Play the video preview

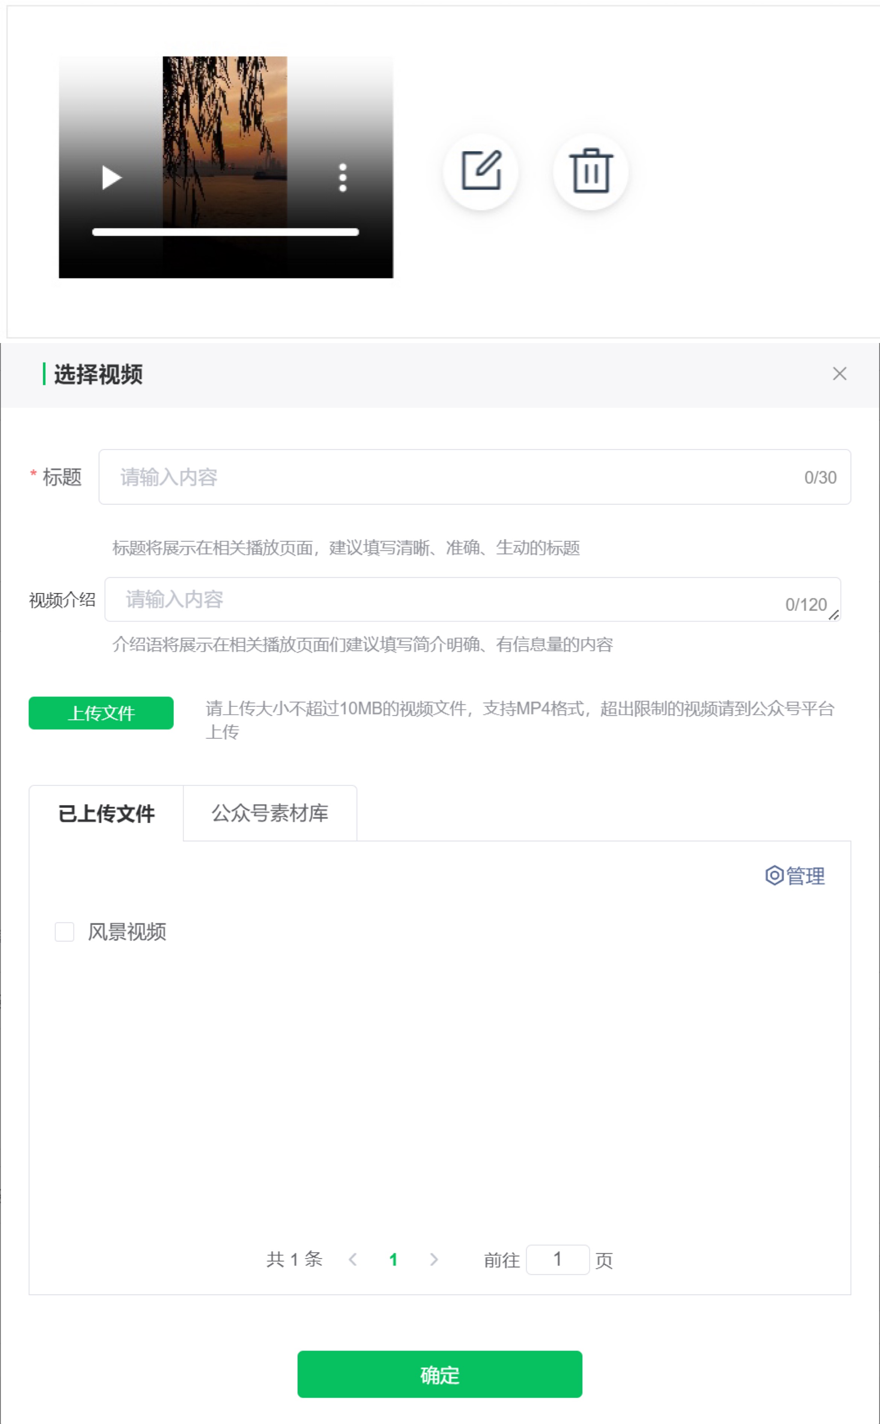tap(111, 178)
